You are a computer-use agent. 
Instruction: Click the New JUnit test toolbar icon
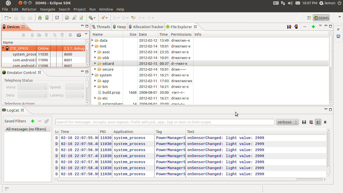click(x=74, y=18)
